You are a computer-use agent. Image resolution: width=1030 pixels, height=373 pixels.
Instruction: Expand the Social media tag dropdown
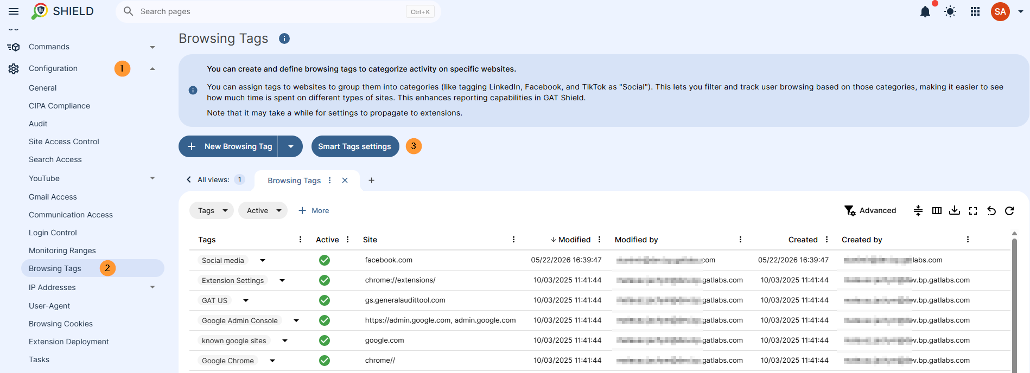(x=263, y=260)
